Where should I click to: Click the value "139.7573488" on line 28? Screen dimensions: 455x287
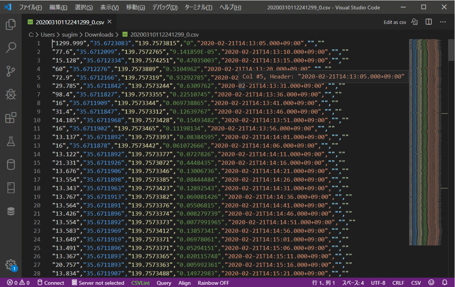pos(151,273)
